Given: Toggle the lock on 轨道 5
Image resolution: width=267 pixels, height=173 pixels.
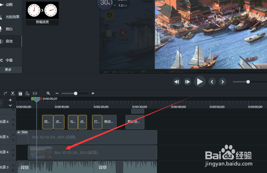Looking at the screenshot, I should click(x=13, y=140).
